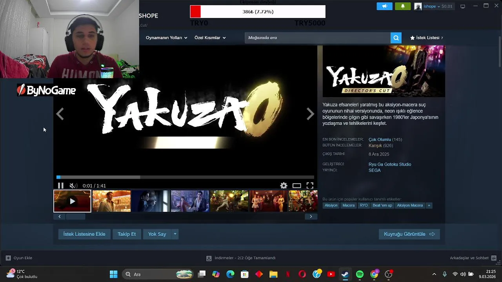Open Netflix from taskbar

[288, 274]
